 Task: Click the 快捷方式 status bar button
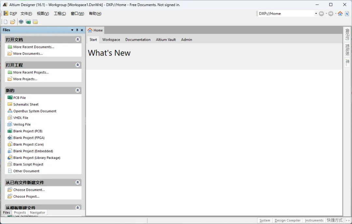point(335,220)
